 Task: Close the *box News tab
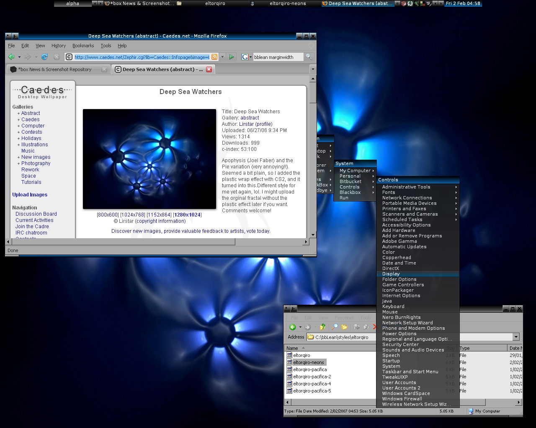click(104, 69)
